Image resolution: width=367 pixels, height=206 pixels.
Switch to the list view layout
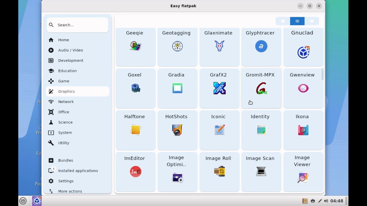click(283, 21)
